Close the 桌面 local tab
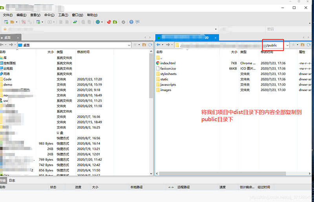 point(18,38)
